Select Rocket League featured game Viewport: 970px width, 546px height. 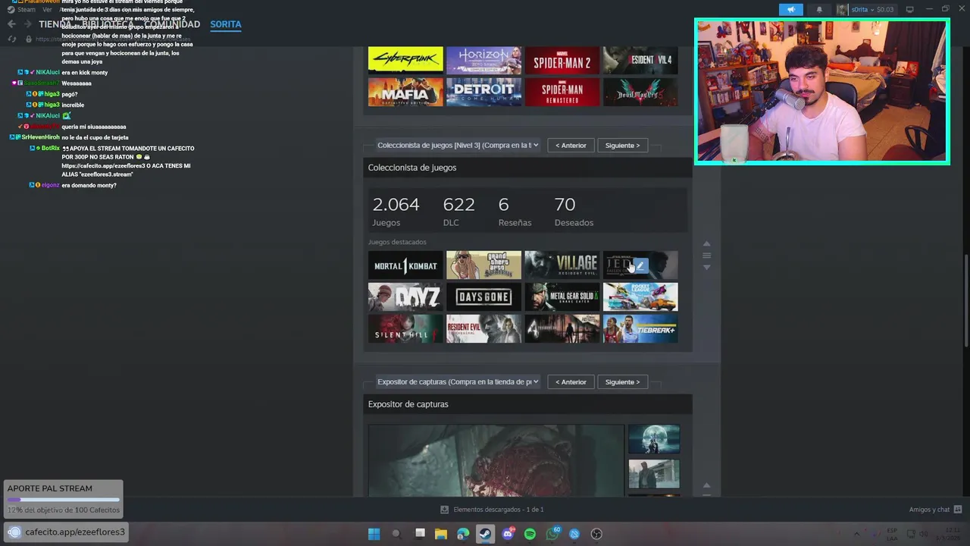tap(640, 297)
